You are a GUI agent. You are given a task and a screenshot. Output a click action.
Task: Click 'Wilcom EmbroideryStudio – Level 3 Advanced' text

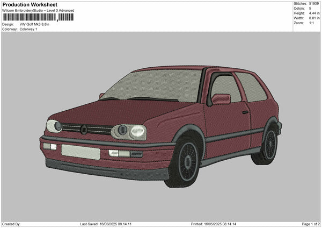(38, 11)
